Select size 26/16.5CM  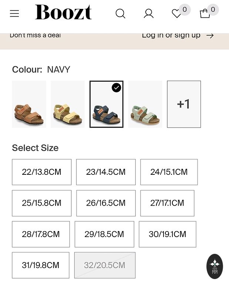[x=106, y=203]
